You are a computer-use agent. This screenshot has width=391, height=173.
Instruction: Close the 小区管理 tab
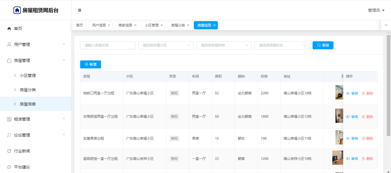pyautogui.click(x=162, y=25)
